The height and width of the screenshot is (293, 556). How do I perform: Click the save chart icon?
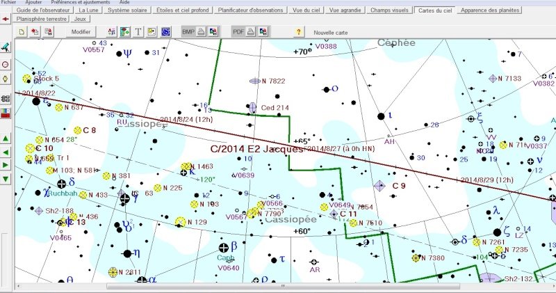point(48,32)
